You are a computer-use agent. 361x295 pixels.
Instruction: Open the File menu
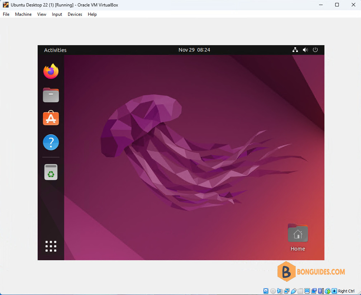6,14
